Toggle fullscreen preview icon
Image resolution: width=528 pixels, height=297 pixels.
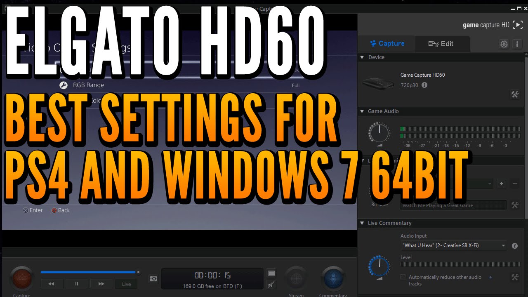click(x=271, y=273)
